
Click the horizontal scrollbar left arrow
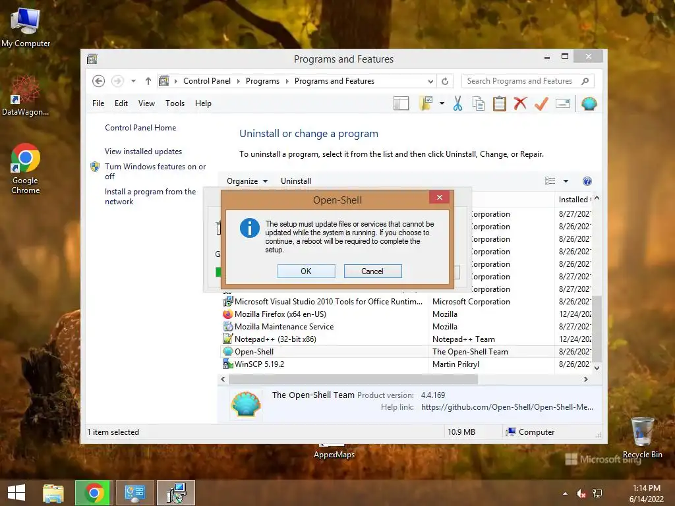223,379
